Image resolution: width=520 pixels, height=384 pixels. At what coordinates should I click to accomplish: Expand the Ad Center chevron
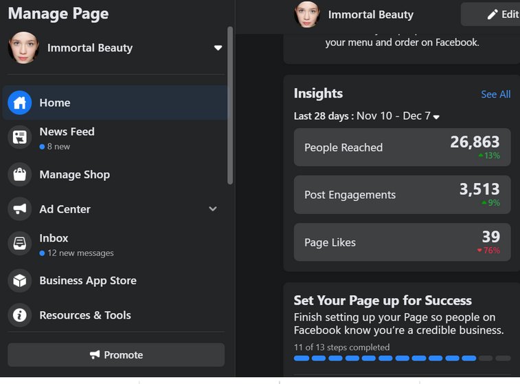pos(213,209)
